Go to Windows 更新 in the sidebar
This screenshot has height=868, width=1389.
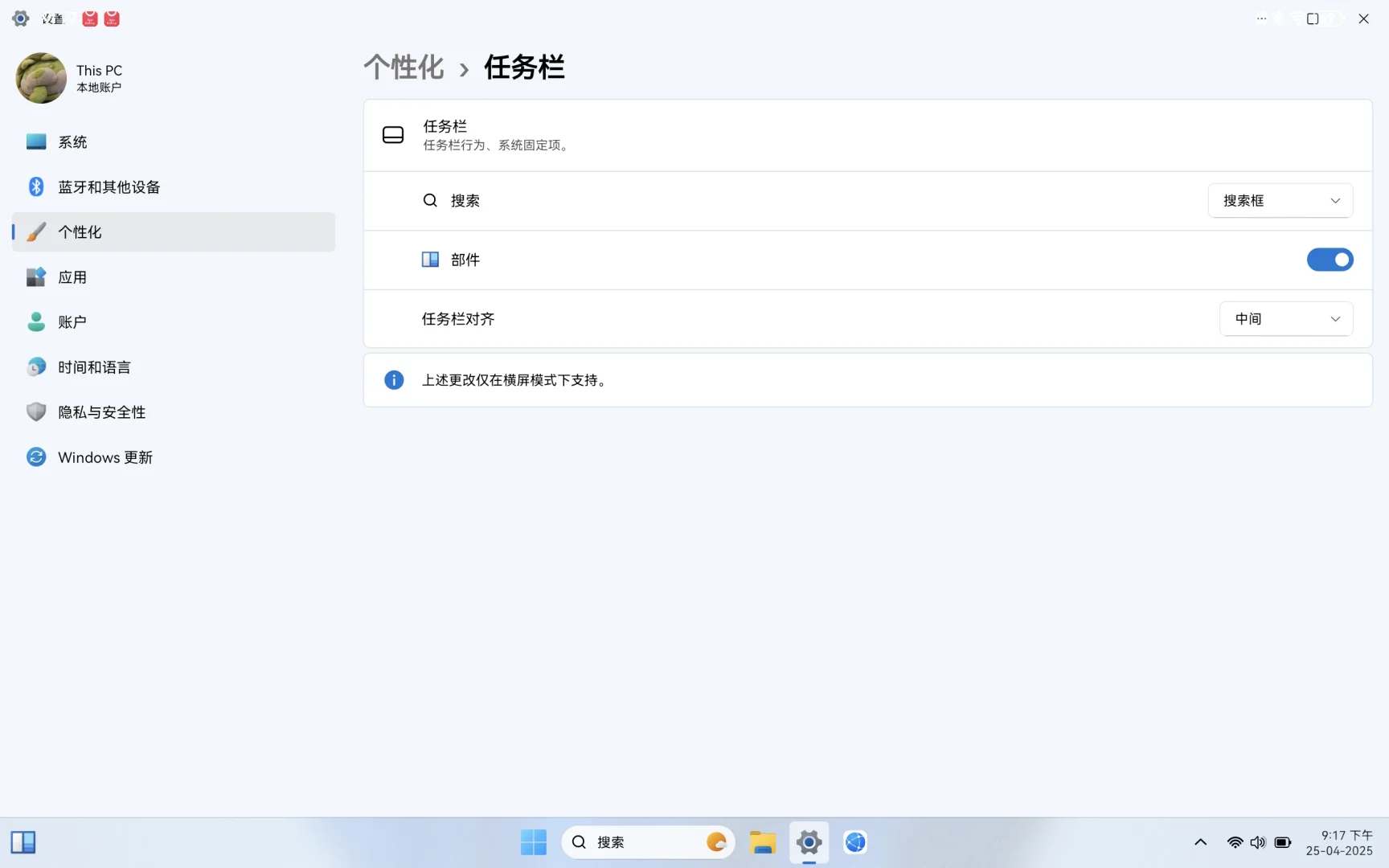(x=104, y=457)
